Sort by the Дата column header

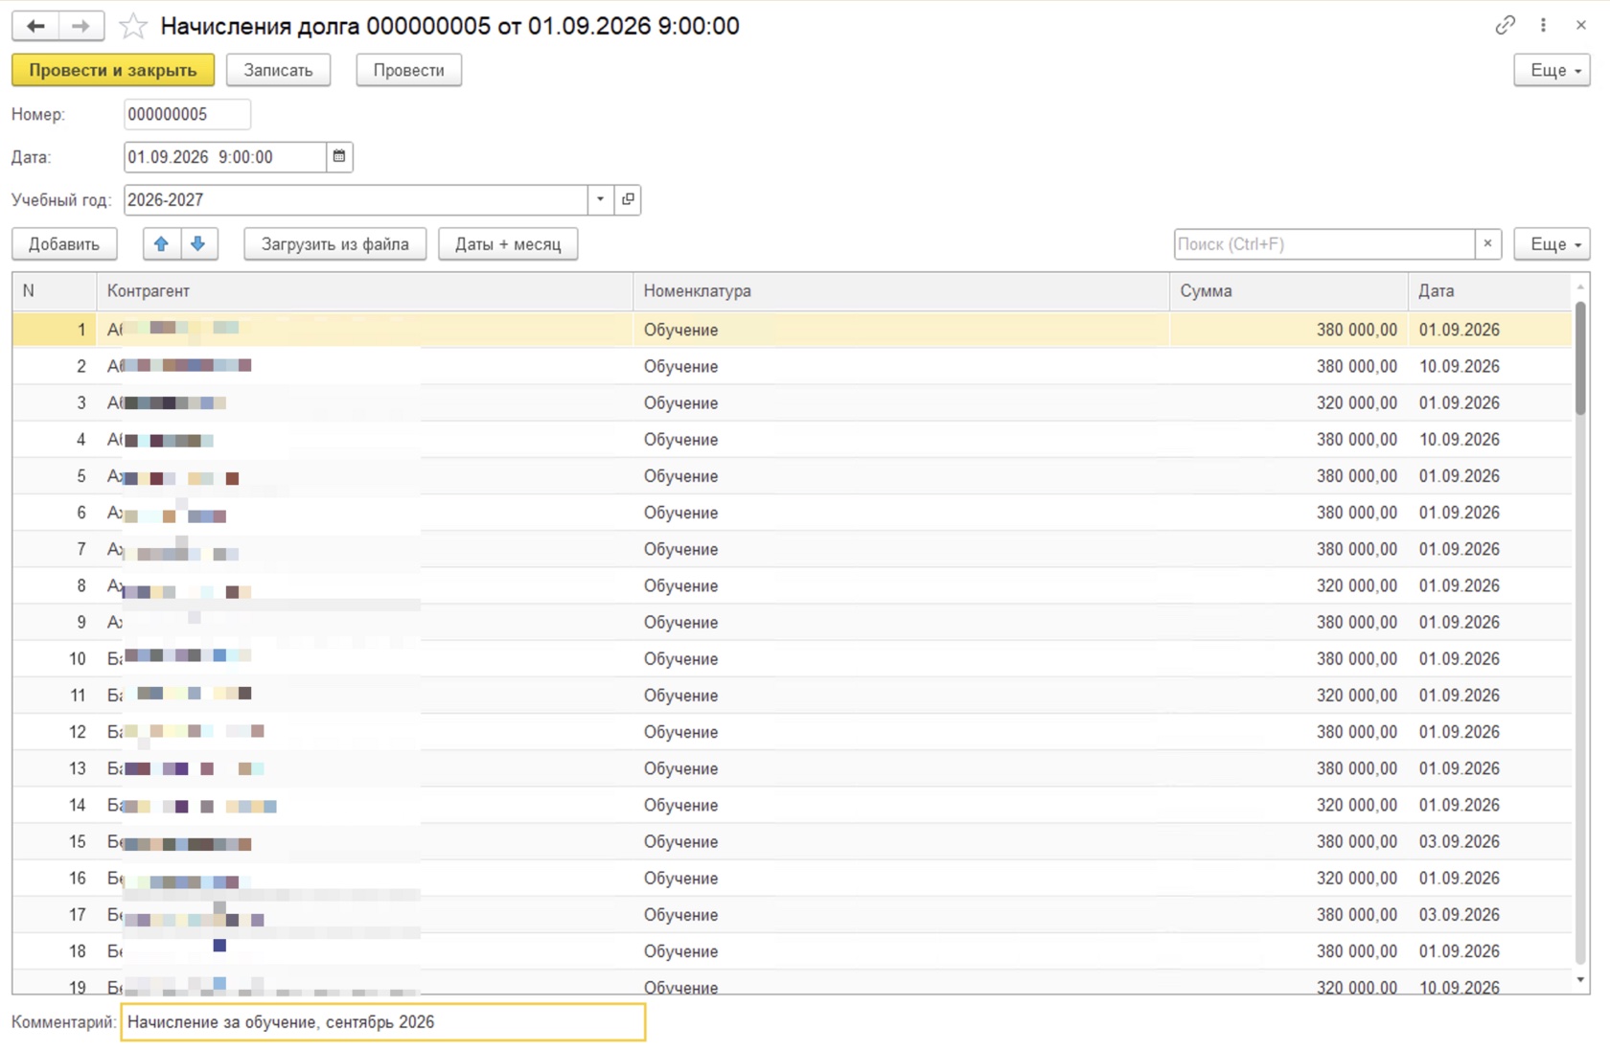click(x=1489, y=290)
